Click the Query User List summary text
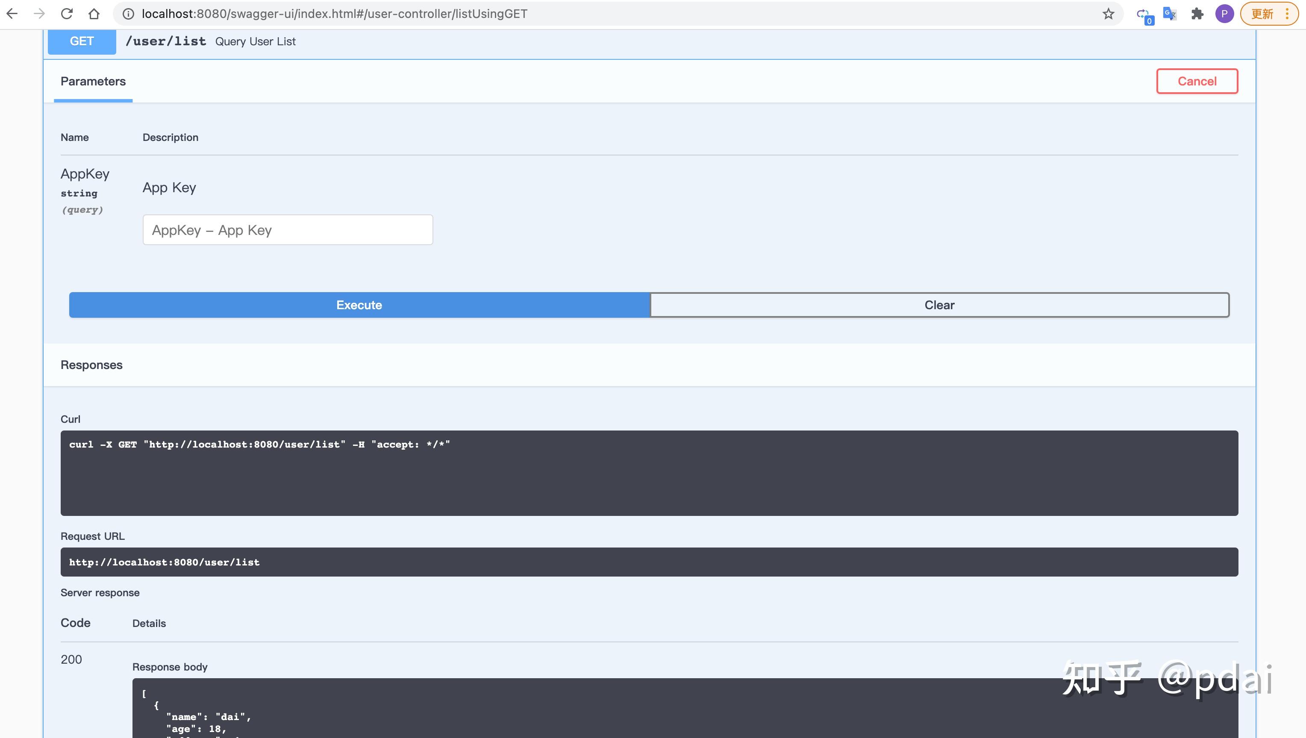1306x738 pixels. point(255,41)
